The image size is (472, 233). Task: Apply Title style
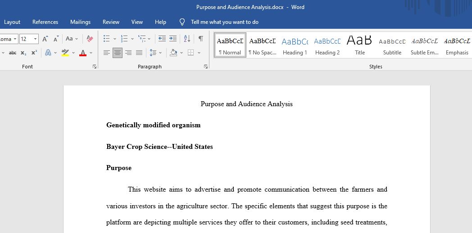click(x=360, y=45)
